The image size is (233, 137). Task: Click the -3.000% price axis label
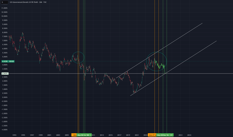(x=4, y=122)
